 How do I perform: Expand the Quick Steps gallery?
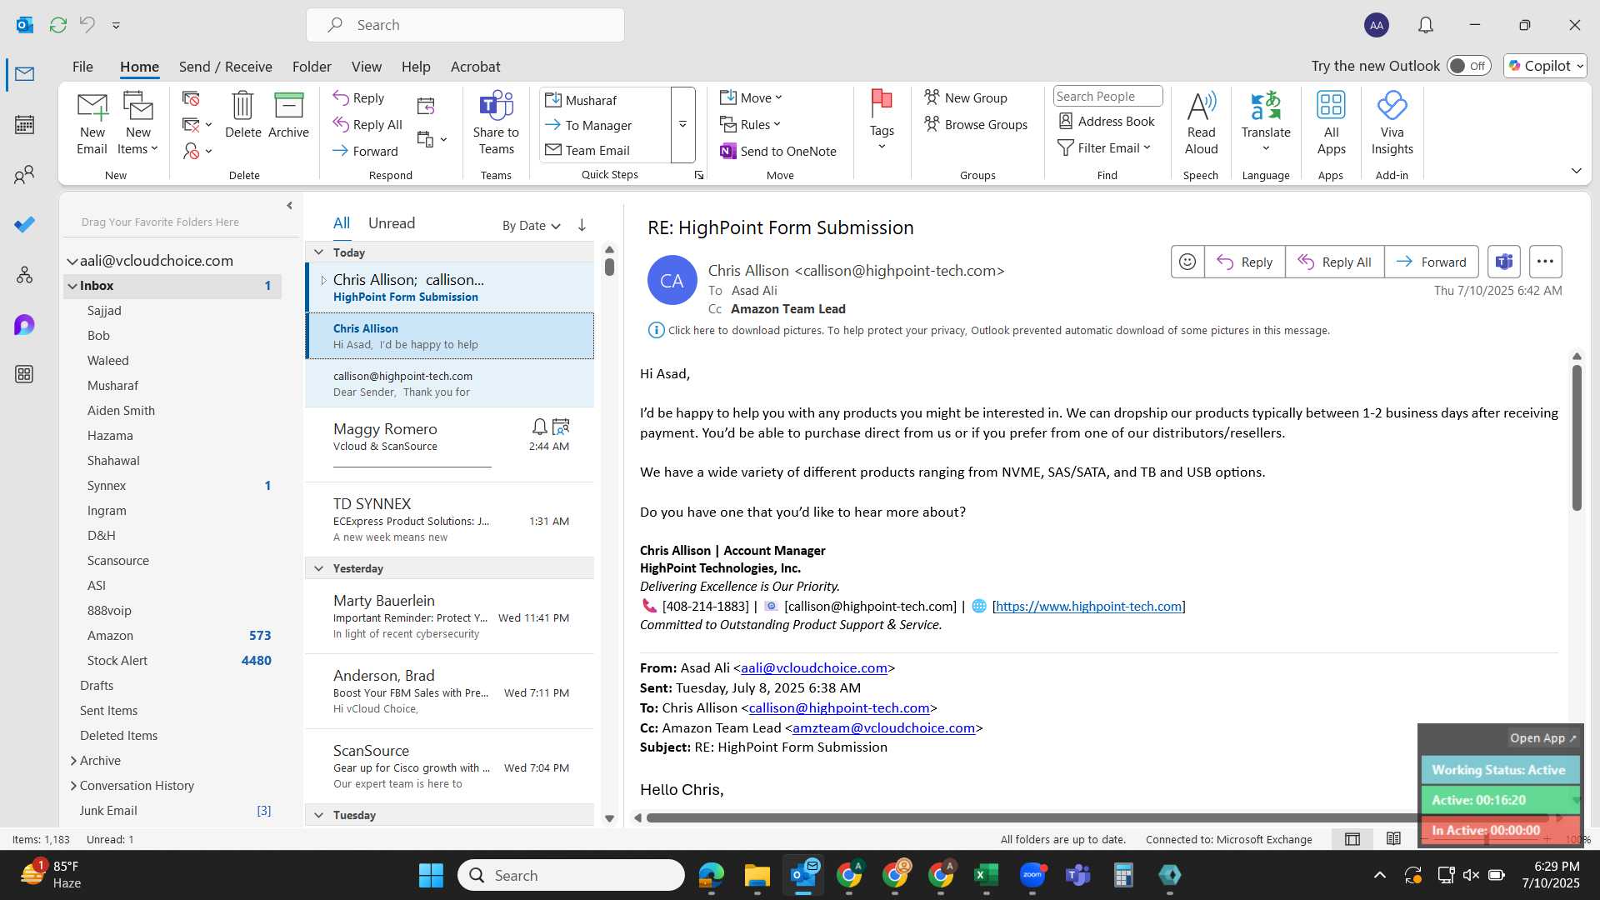coord(682,125)
